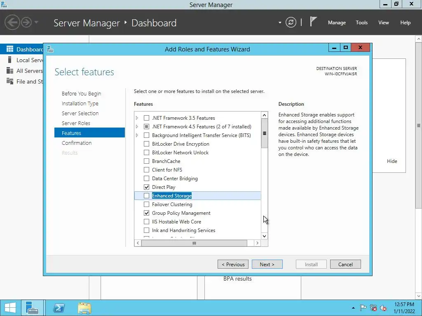The height and width of the screenshot is (316, 422).
Task: Click the features list vertical scrollbar thumb
Action: click(264, 133)
